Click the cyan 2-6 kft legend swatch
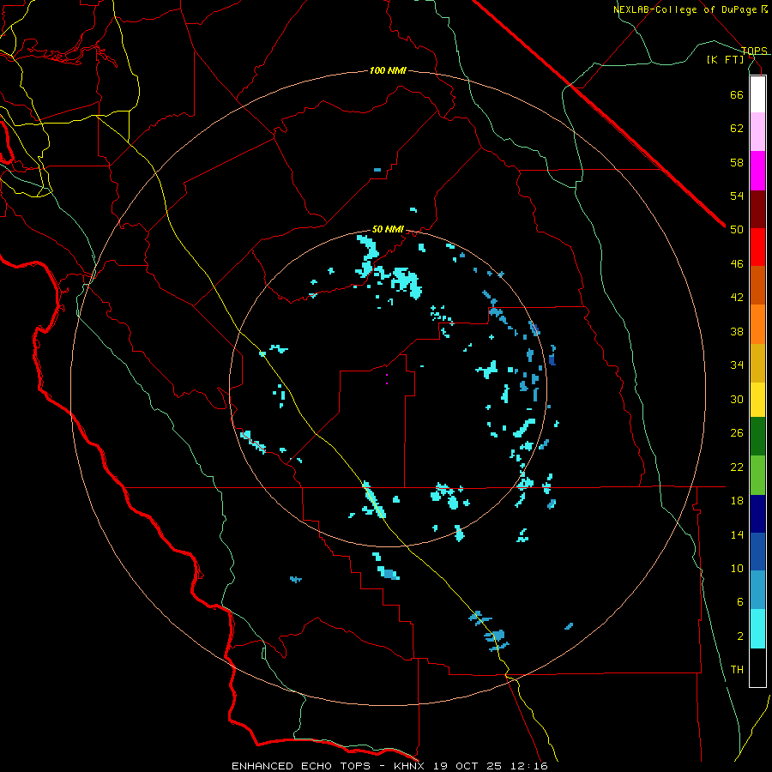Screen dimensions: 772x772 pyautogui.click(x=757, y=629)
